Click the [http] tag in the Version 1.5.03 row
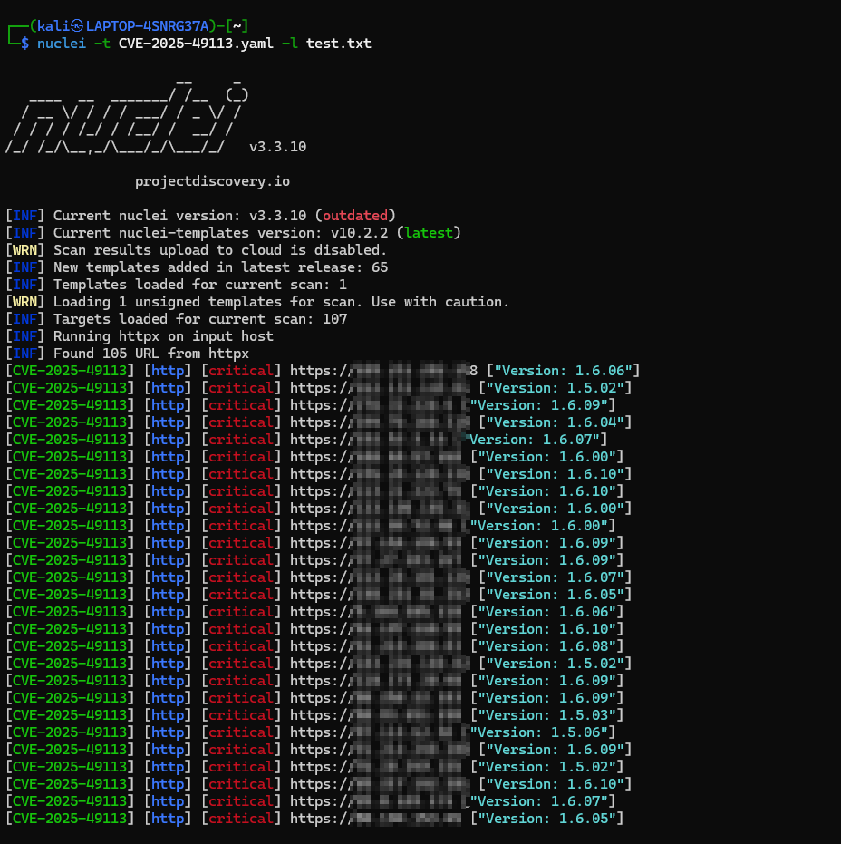The height and width of the screenshot is (844, 841). coord(168,715)
